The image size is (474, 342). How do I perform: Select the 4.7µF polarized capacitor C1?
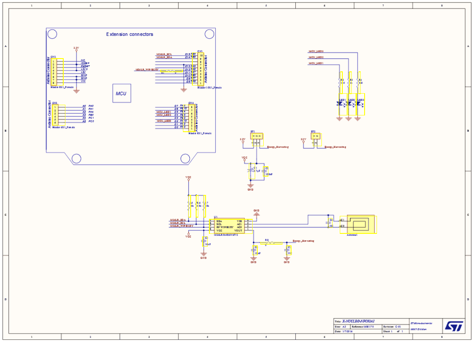(x=251, y=171)
